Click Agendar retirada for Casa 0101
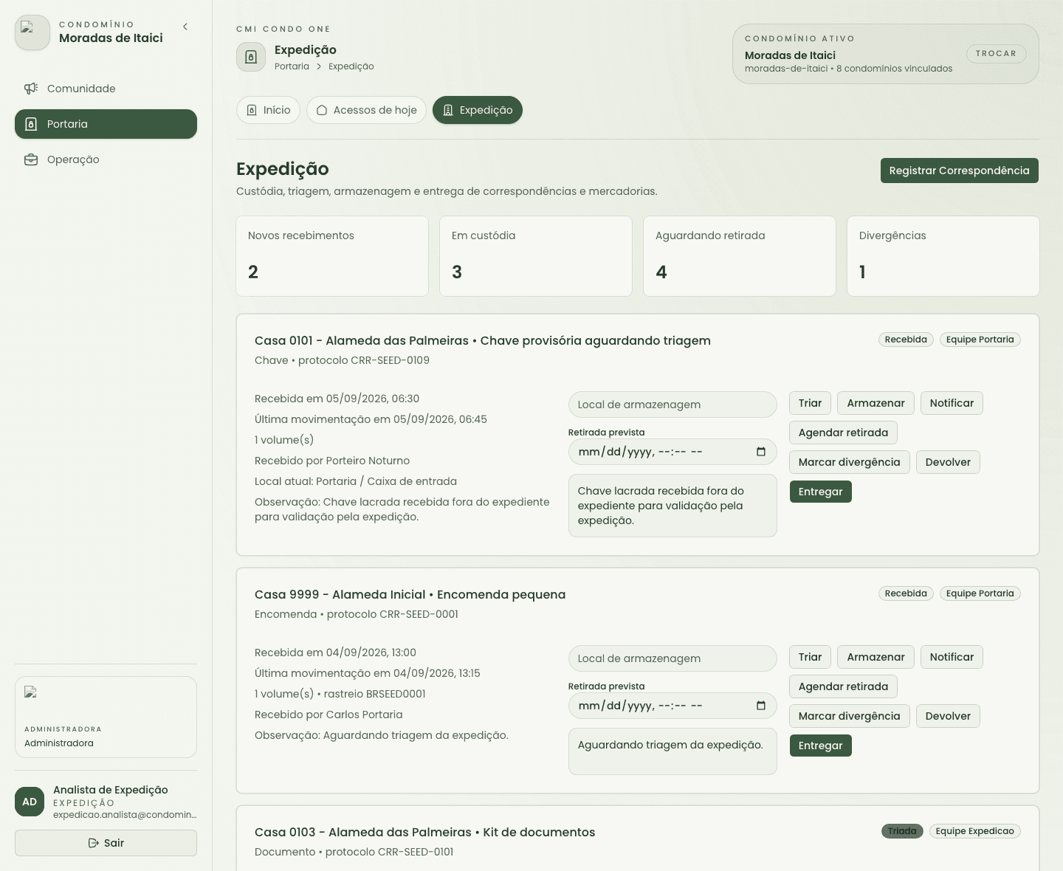This screenshot has width=1063, height=871. [843, 433]
